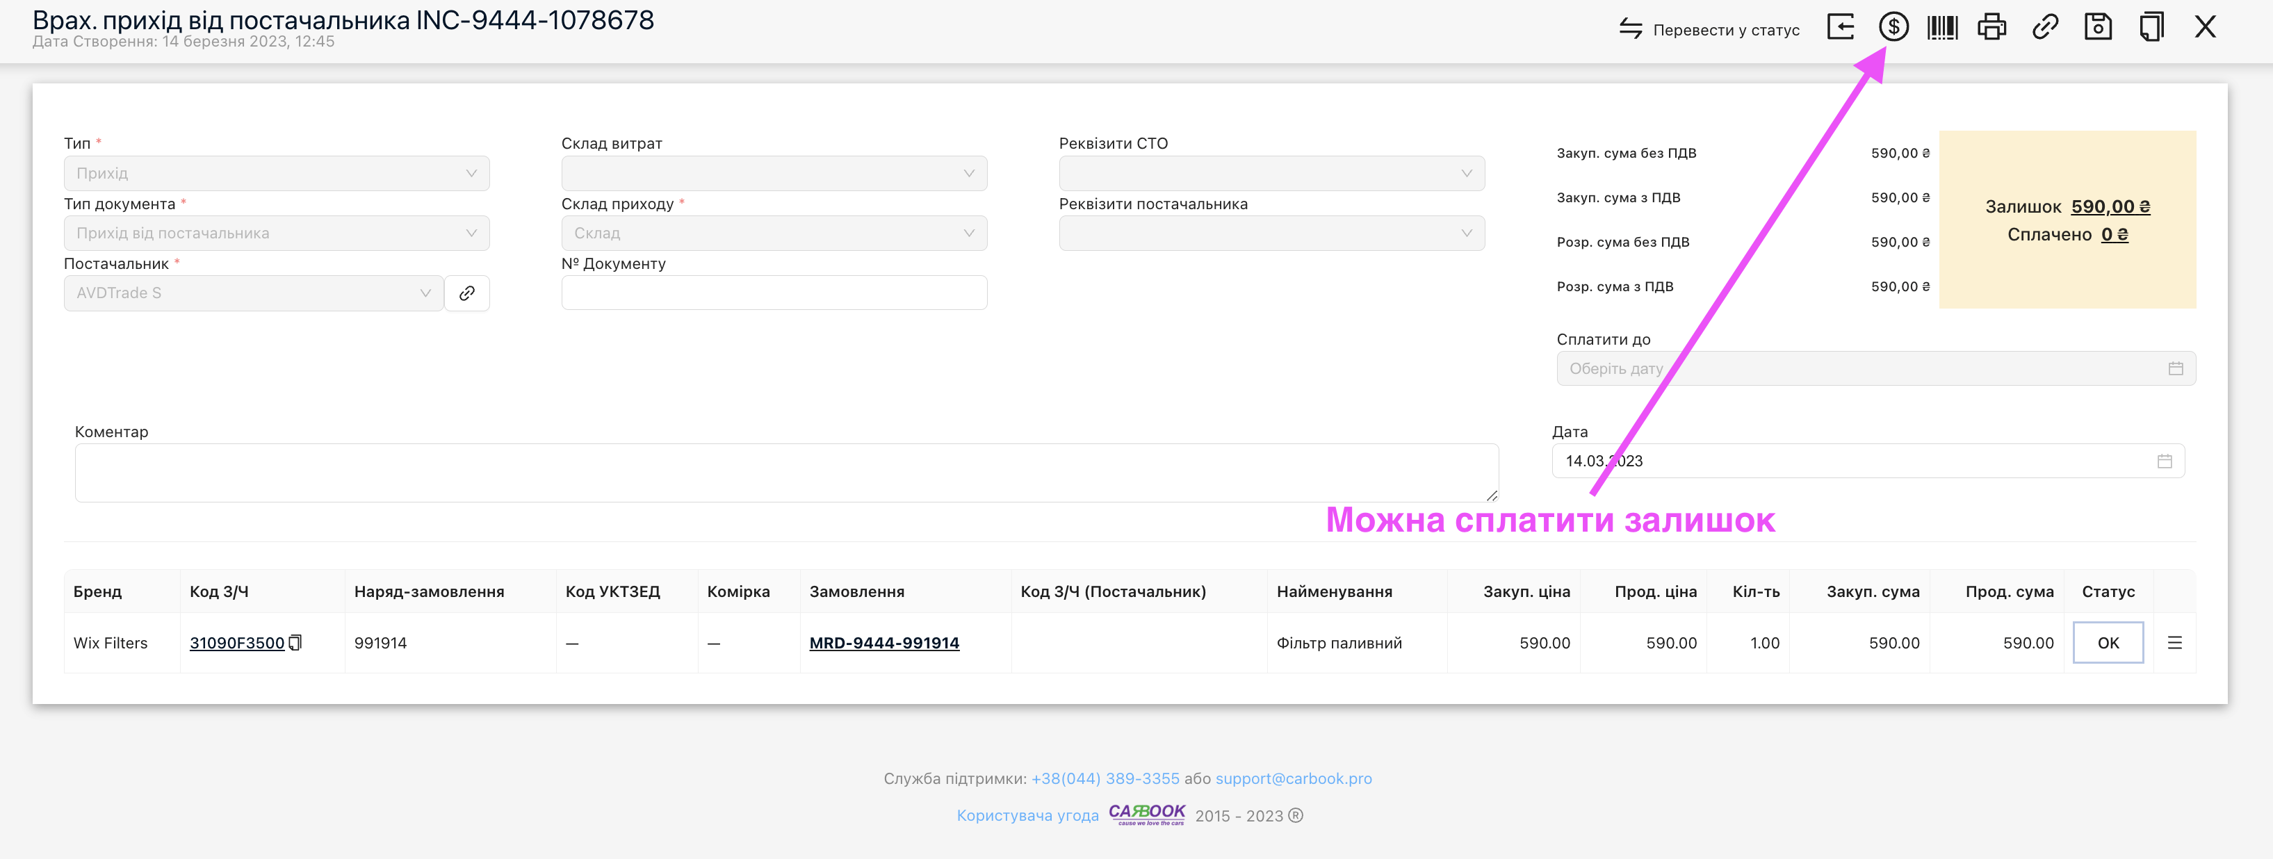Image resolution: width=2273 pixels, height=859 pixels.
Task: Click the save diskette icon
Action: [x=2097, y=27]
